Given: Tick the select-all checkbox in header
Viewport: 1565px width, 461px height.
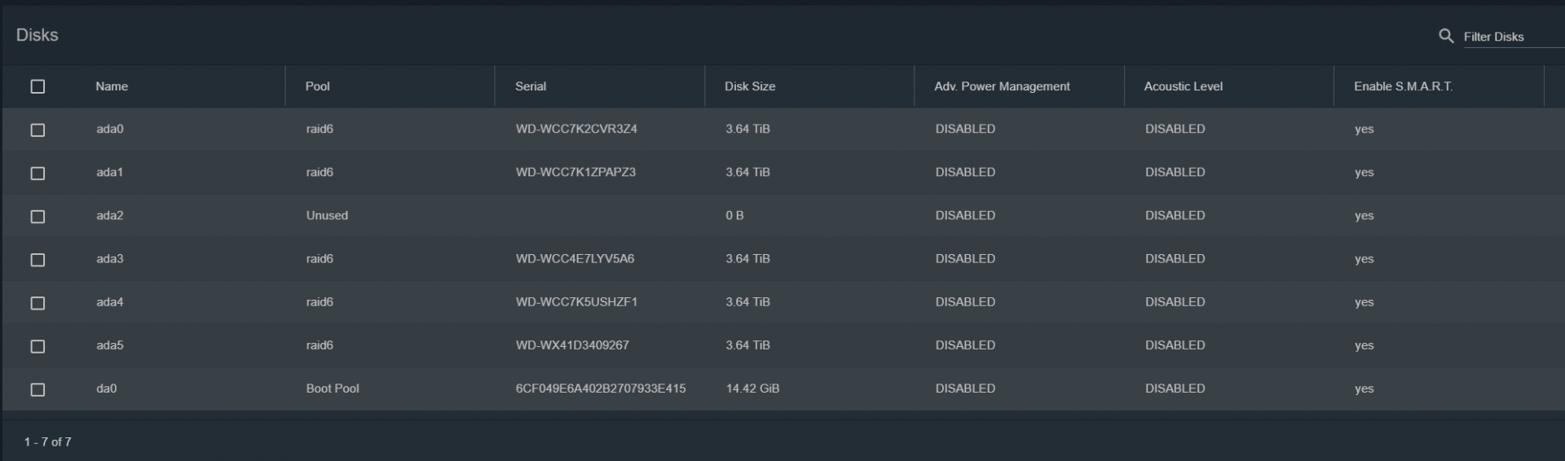Looking at the screenshot, I should (37, 86).
